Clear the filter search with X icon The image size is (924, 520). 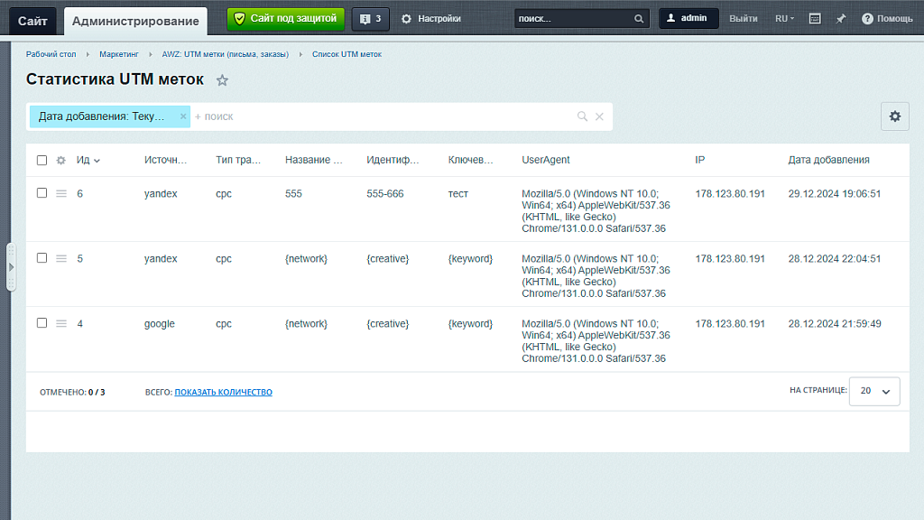pos(599,116)
